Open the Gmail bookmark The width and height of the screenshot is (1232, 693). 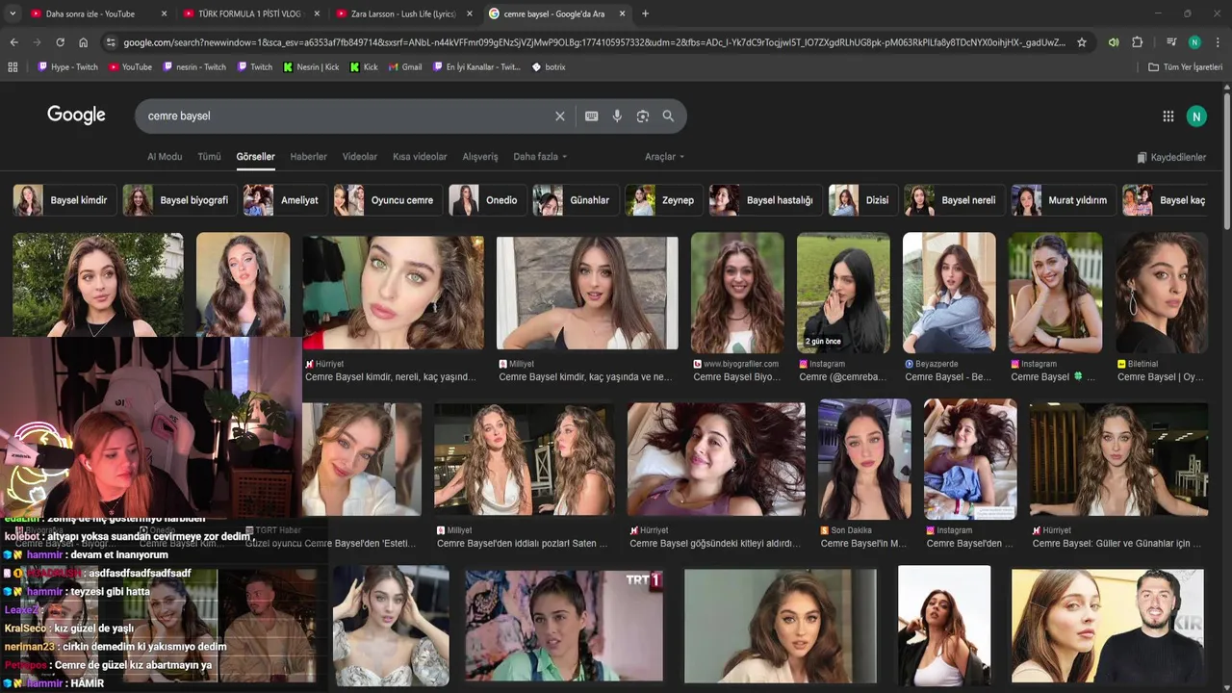[405, 67]
